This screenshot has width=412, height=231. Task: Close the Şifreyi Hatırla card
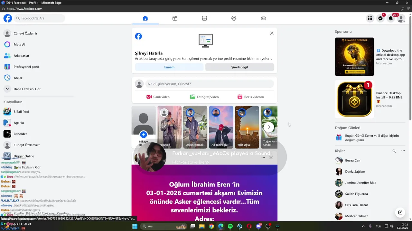(272, 33)
